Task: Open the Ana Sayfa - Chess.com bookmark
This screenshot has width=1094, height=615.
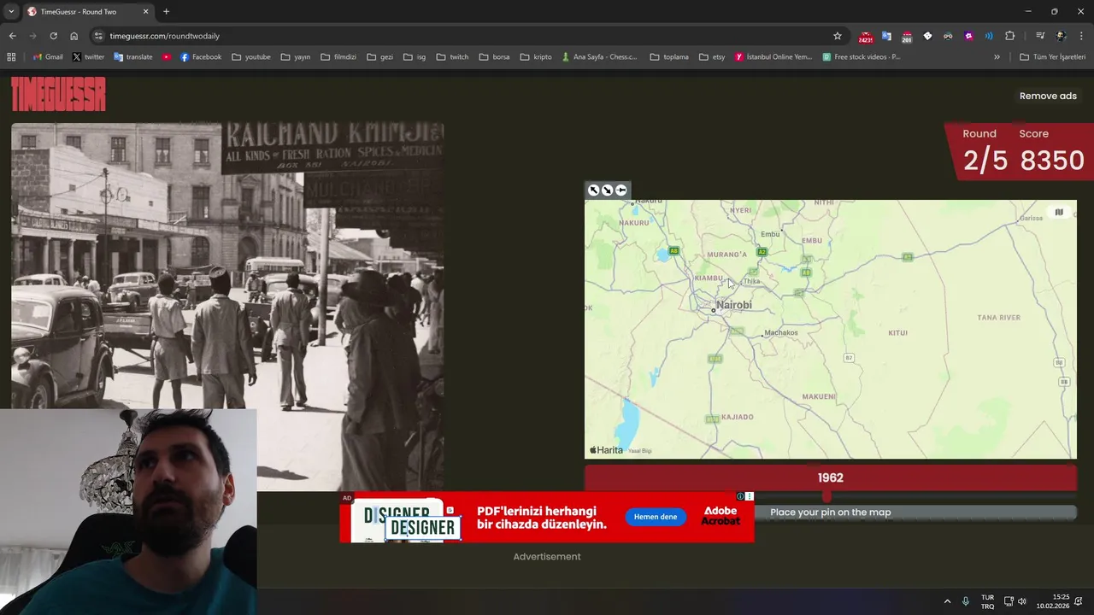Action: tap(600, 57)
